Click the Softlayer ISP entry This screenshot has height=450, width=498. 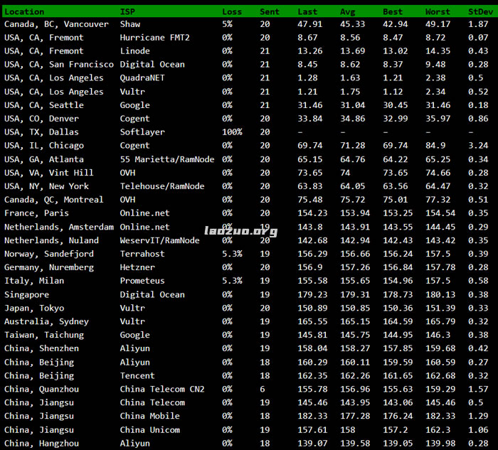tap(142, 132)
